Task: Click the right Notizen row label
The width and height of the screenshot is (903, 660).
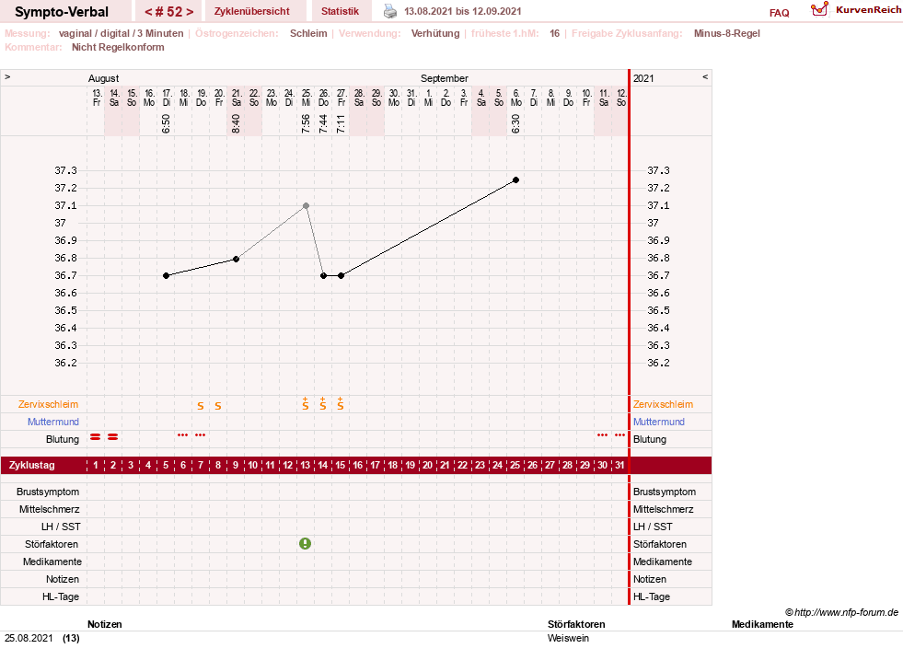Action: [650, 579]
